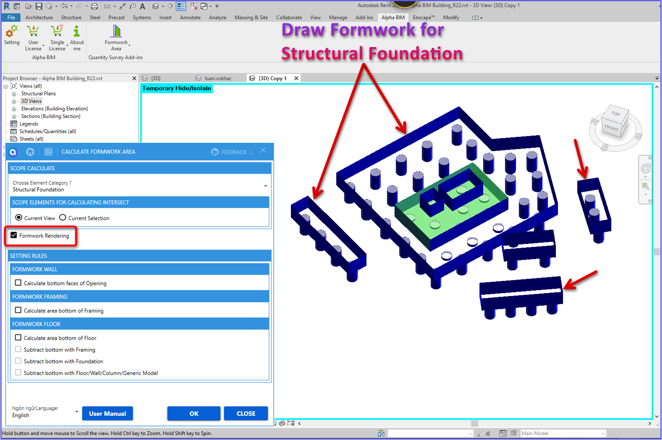Click the Revit application logo

coord(7,6)
